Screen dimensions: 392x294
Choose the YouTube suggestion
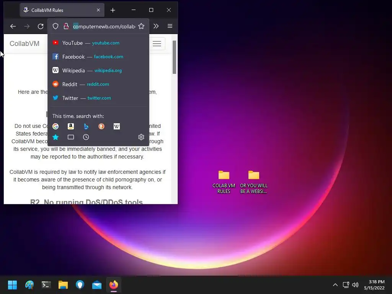[x=98, y=43]
